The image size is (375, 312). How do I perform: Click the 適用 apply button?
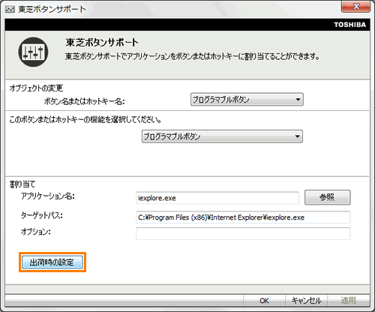pyautogui.click(x=348, y=301)
